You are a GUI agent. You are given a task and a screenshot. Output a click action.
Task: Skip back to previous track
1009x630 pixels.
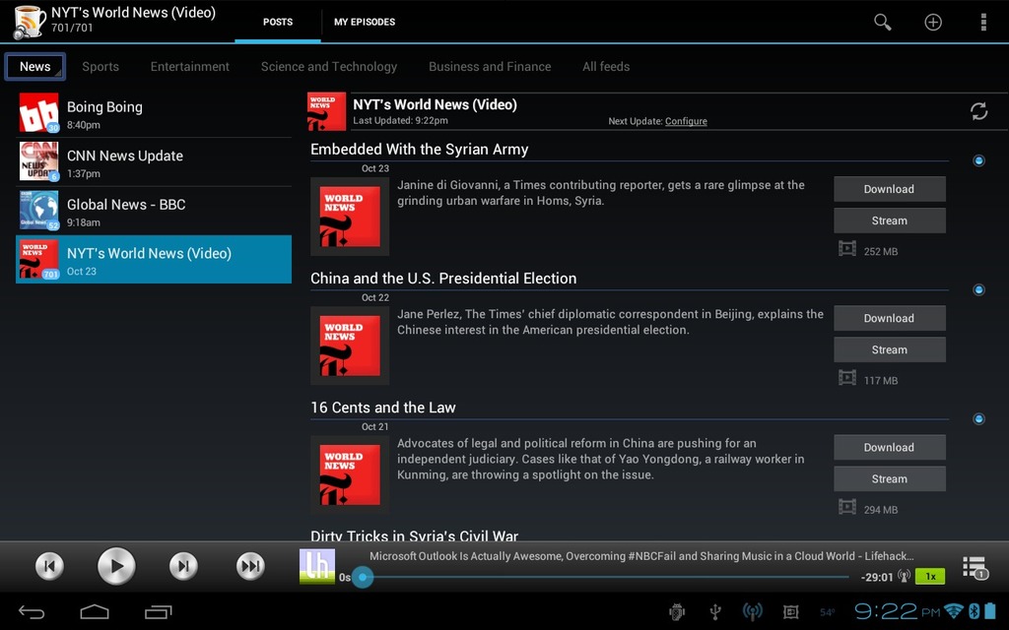pyautogui.click(x=49, y=566)
